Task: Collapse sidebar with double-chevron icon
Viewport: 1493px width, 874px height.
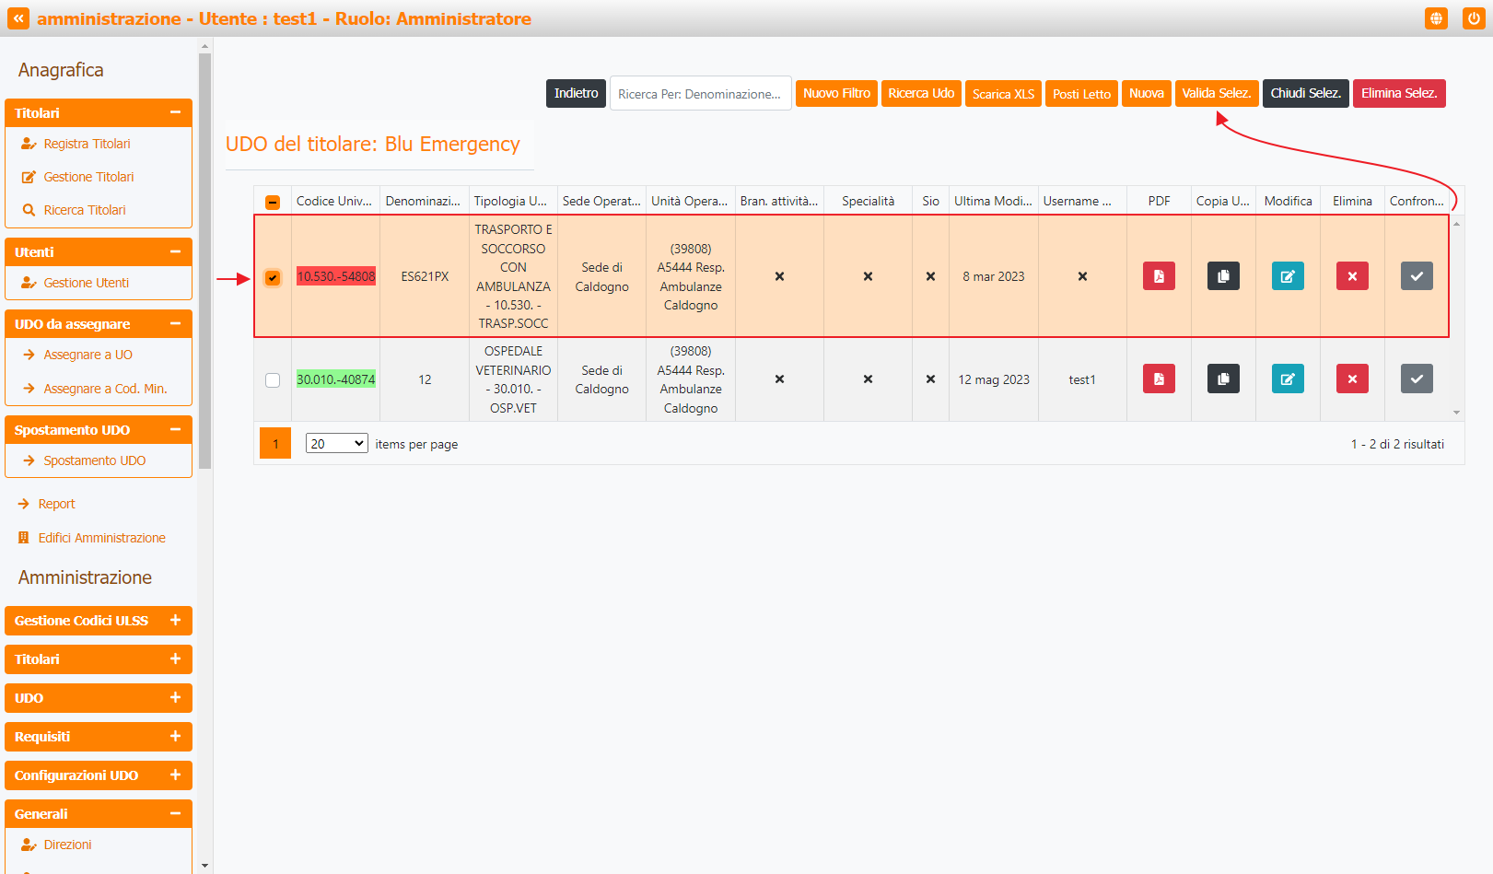Action: 18,18
